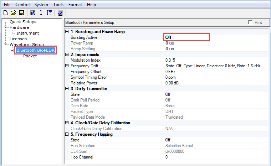The width and height of the screenshot is (271, 166).
Task: Select Waveform Setup tree item
Action: [27, 45]
